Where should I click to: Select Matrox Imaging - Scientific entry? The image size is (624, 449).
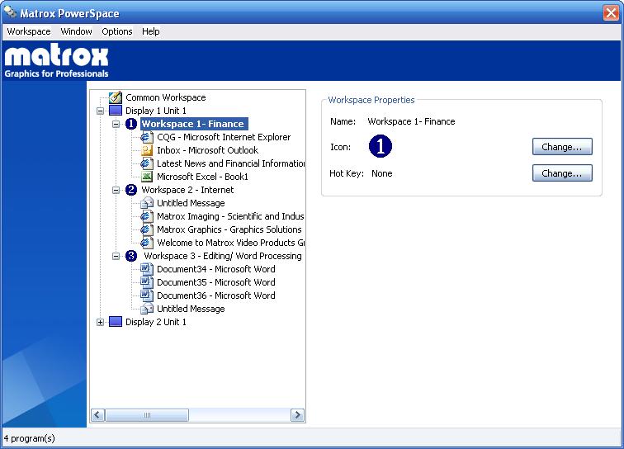[230, 216]
